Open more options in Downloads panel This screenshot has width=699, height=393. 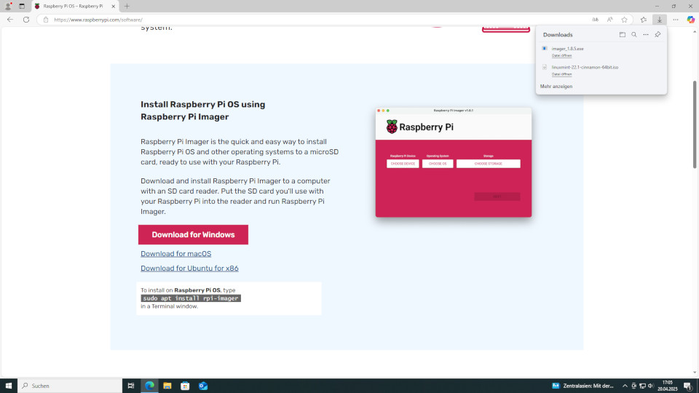[646, 34]
